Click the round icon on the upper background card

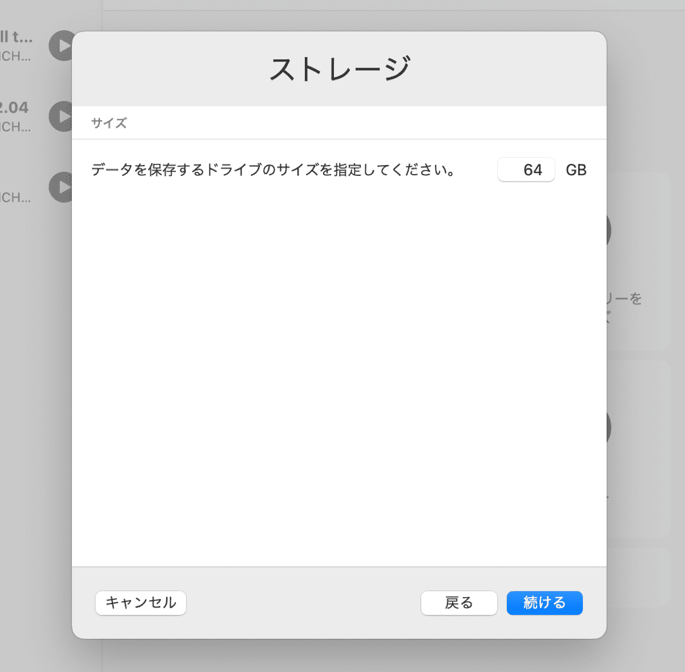(x=609, y=230)
